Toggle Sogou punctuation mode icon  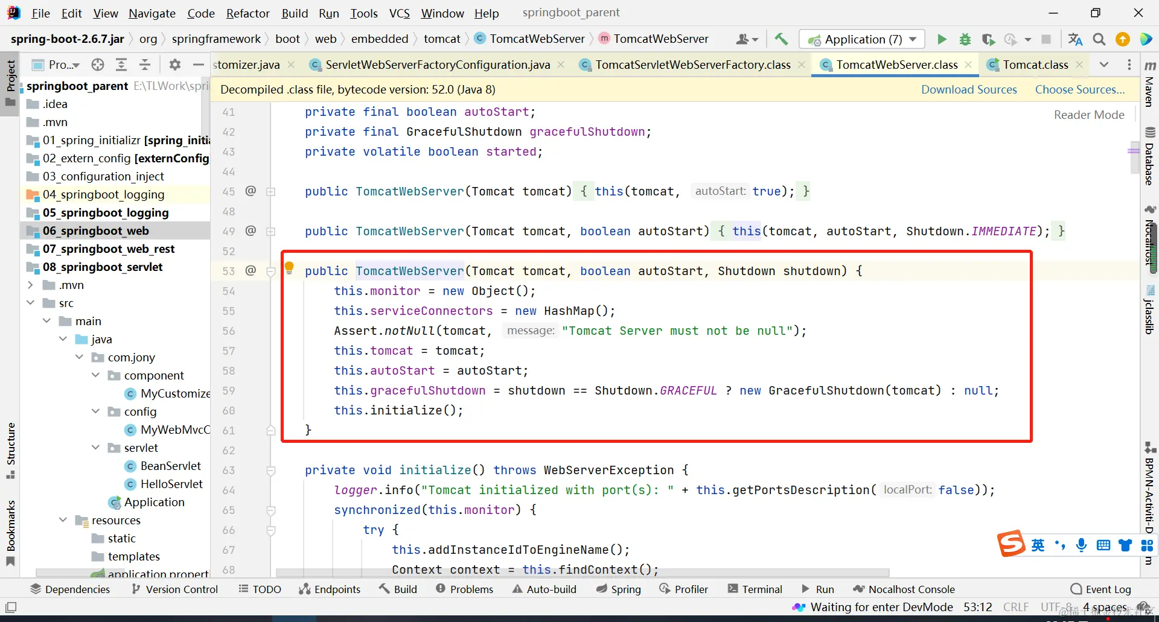pyautogui.click(x=1060, y=545)
